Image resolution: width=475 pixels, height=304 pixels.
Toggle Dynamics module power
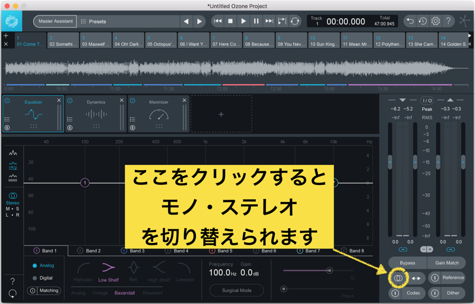(x=70, y=101)
